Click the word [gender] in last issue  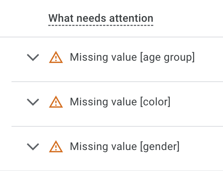pyautogui.click(x=160, y=147)
